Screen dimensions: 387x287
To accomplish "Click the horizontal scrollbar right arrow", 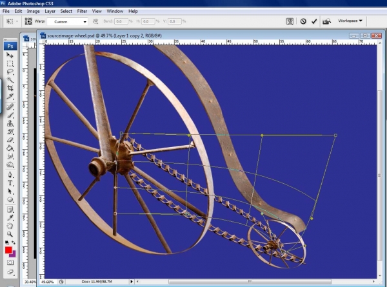I will pyautogui.click(x=373, y=281).
